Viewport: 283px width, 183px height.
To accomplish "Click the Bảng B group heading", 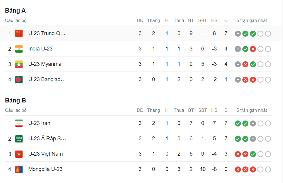I will click(x=15, y=100).
